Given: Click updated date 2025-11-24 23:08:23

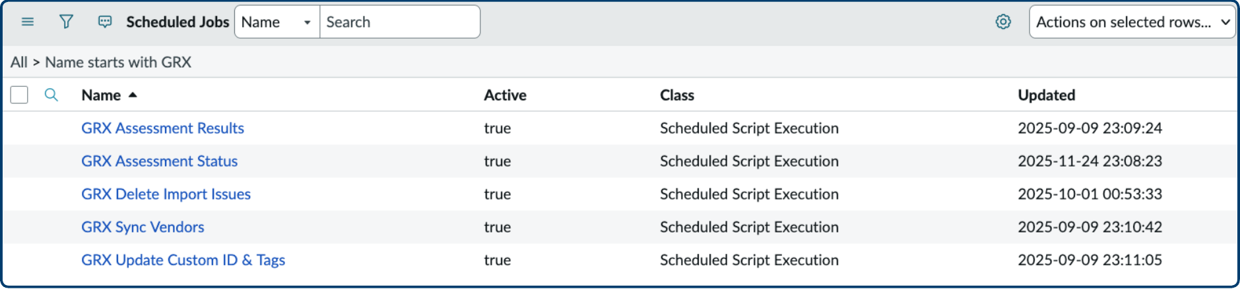Looking at the screenshot, I should coord(1090,161).
